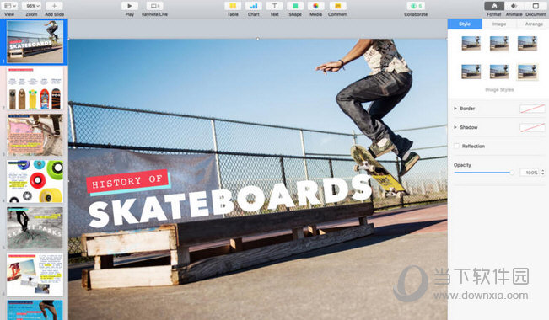
Task: Click the Media toolbar icon
Action: [315, 6]
